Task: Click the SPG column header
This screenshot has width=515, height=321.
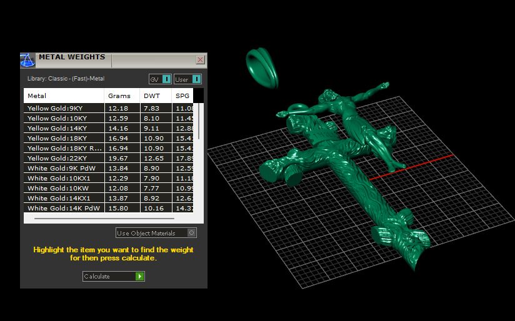Action: [x=182, y=96]
